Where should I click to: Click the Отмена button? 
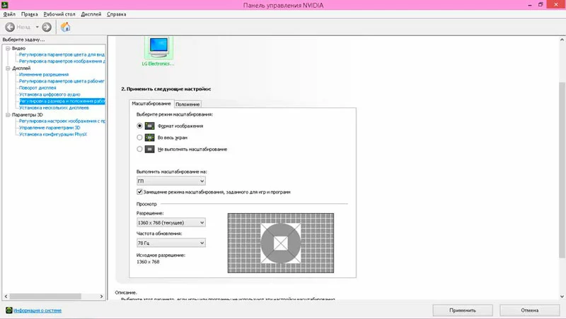529,310
